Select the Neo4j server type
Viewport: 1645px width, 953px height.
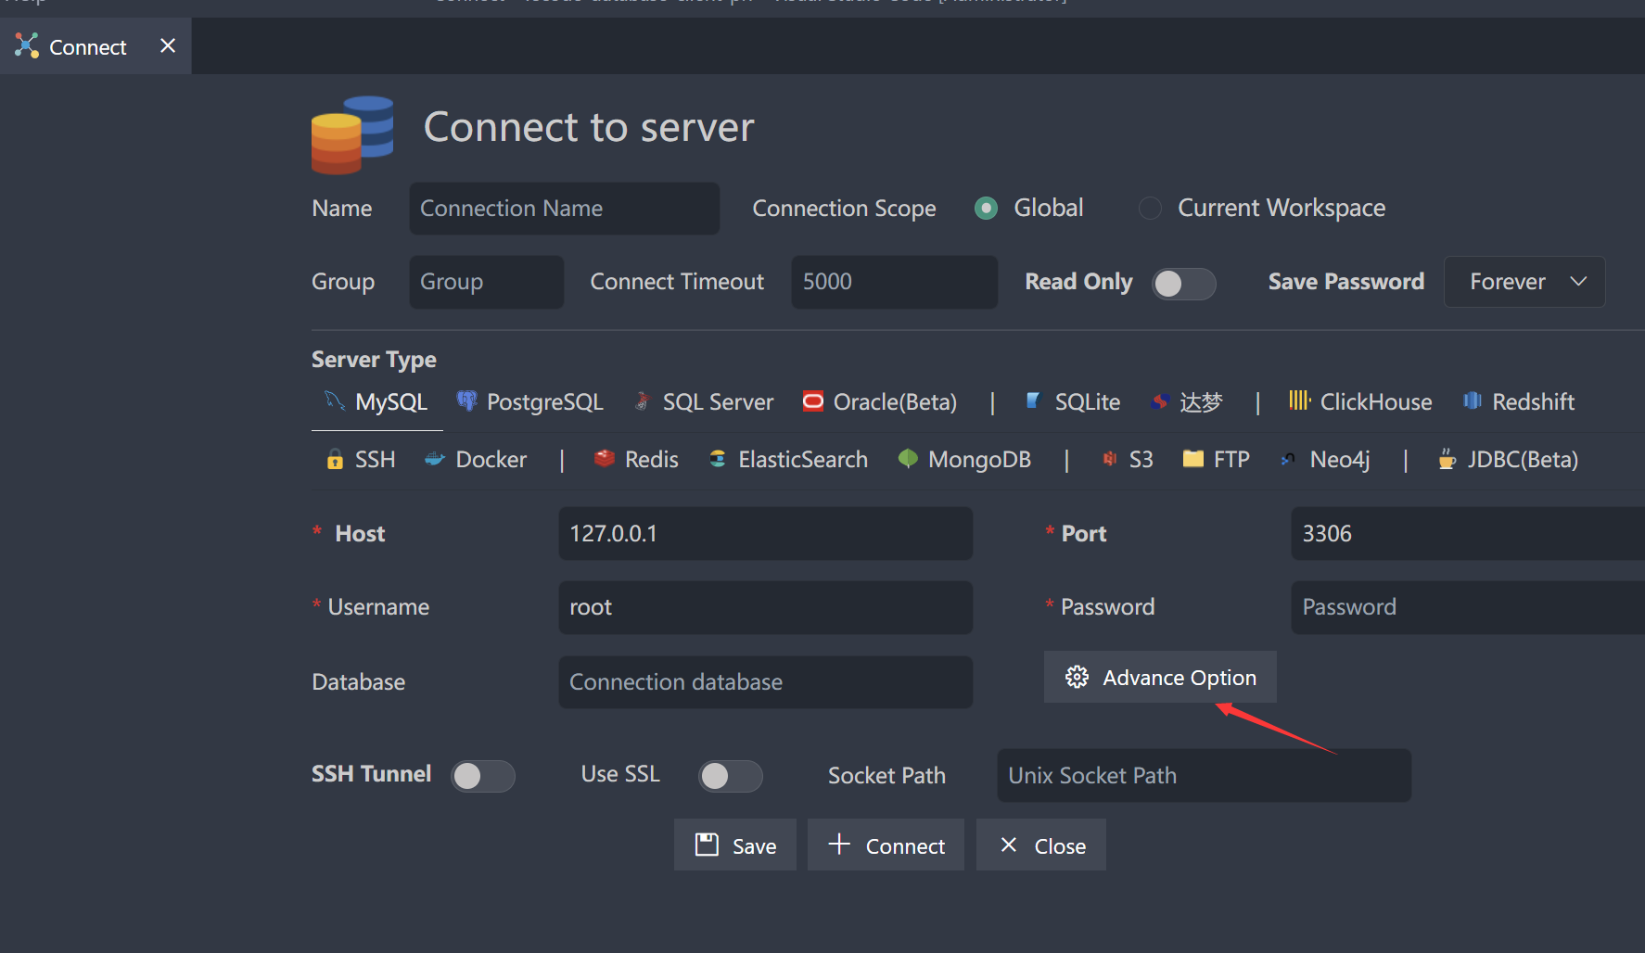tap(1339, 459)
